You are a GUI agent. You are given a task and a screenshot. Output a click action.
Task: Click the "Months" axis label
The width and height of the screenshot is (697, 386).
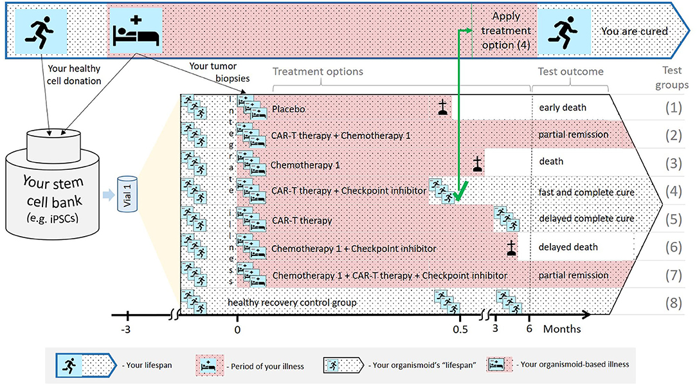point(562,329)
